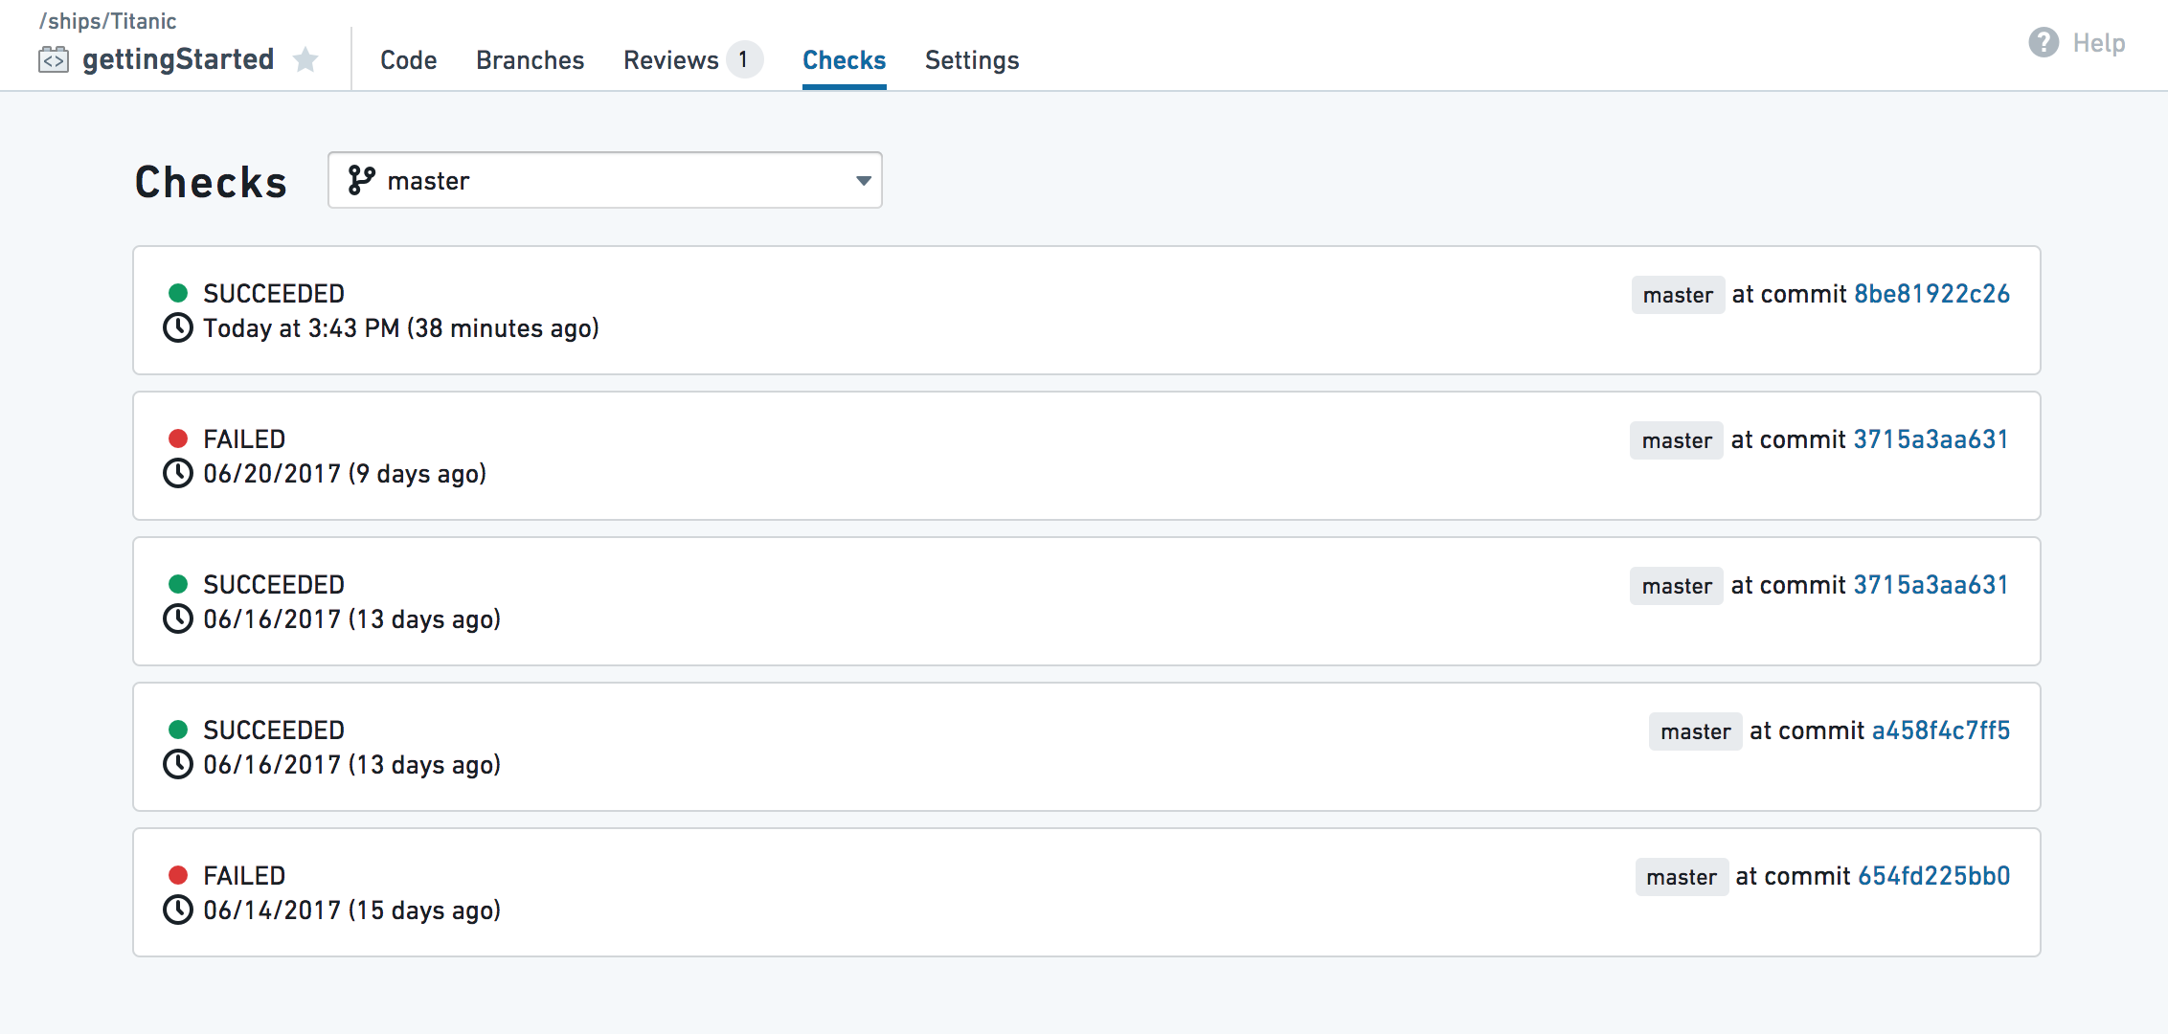Click the /ships/Titanic breadcrumb path

(108, 21)
